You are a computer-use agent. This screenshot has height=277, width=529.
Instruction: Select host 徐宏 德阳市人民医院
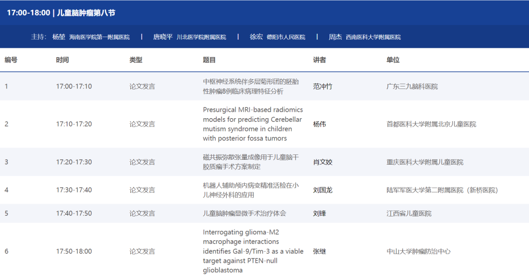(x=277, y=37)
